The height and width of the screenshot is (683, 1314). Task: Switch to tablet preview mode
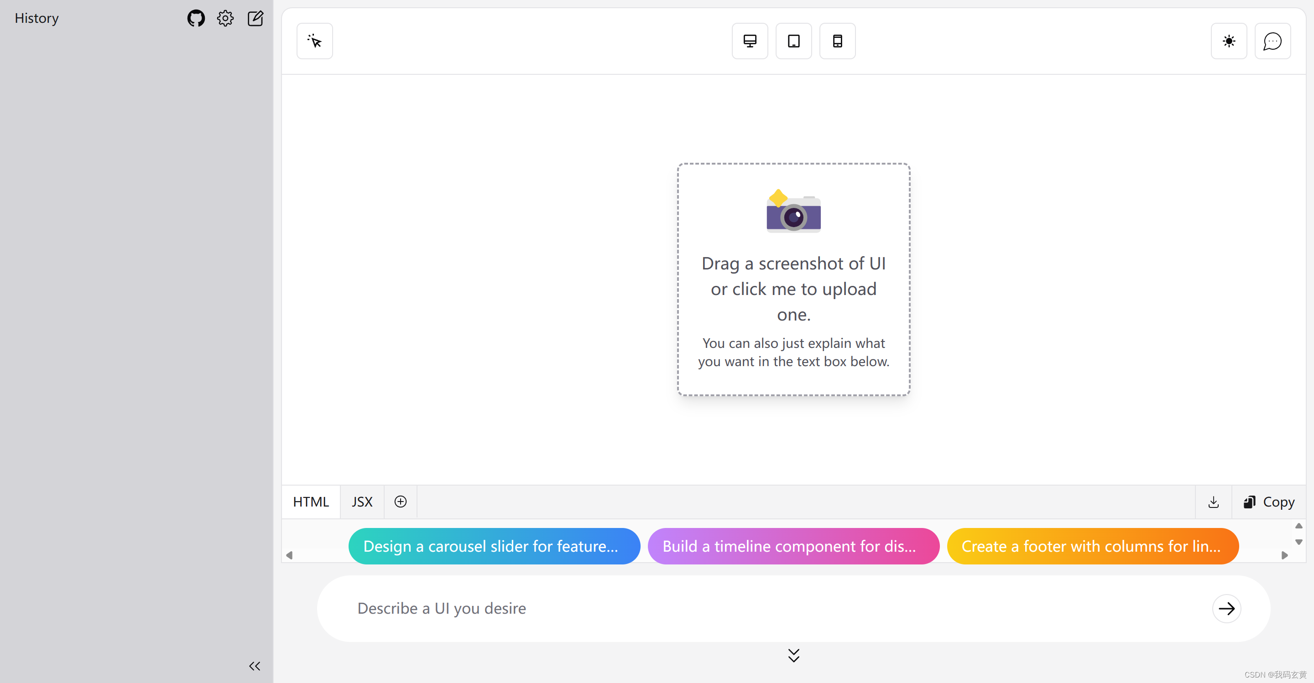[793, 41]
